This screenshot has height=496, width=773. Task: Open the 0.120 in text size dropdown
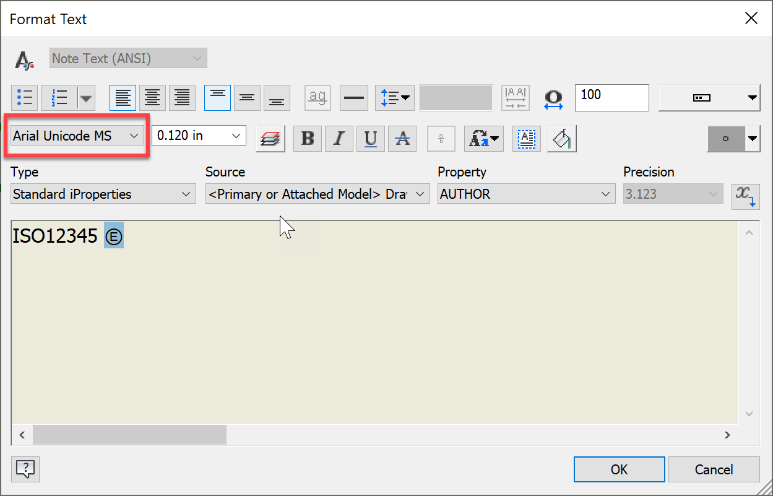tap(199, 136)
